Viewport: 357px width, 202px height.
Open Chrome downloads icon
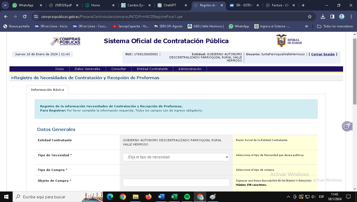323,17
